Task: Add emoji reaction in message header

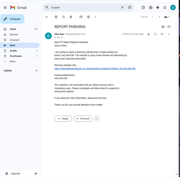Action: 156,34
